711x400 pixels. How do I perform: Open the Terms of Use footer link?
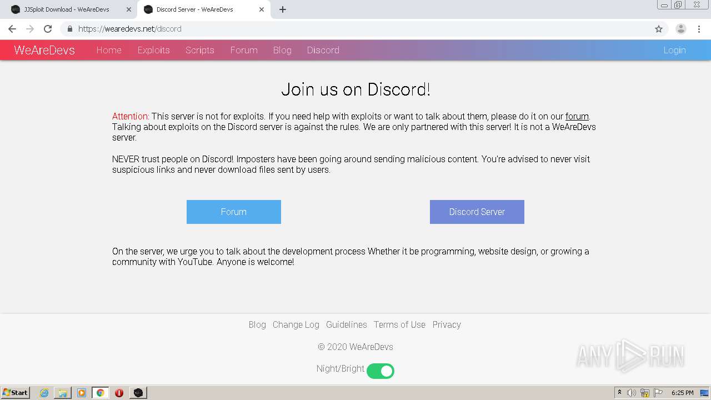click(399, 324)
